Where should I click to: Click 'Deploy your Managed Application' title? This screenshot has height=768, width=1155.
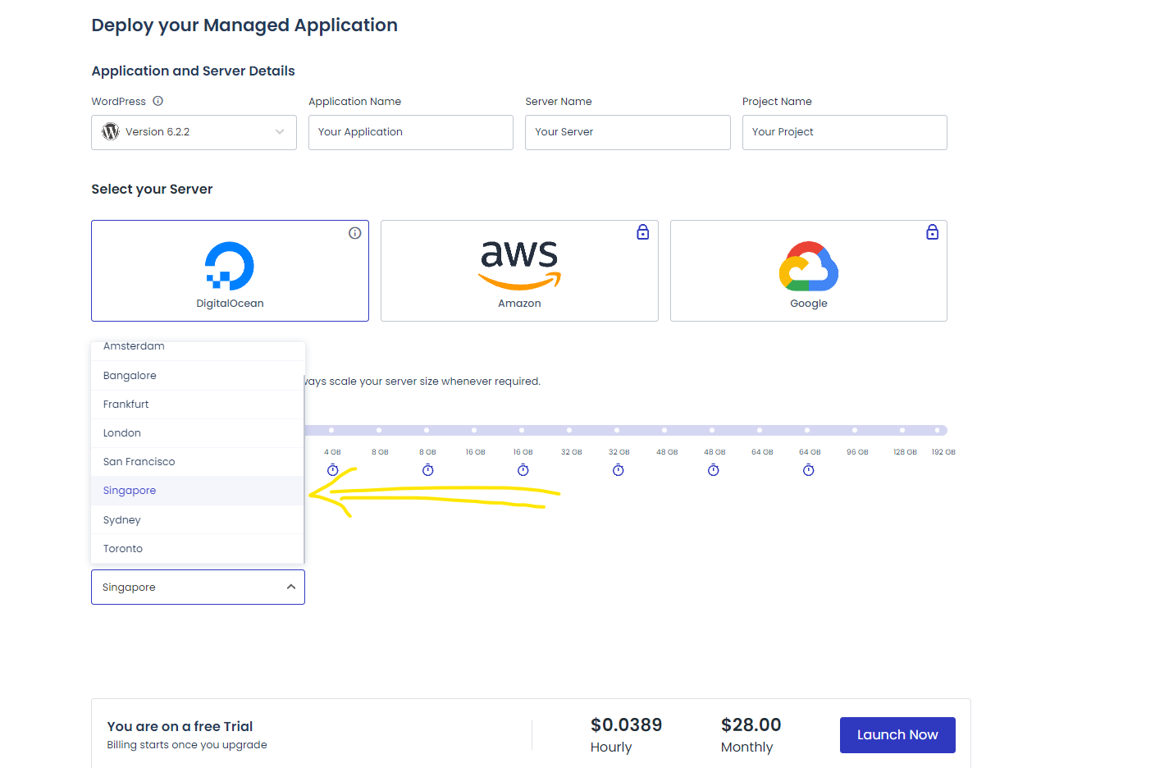tap(244, 25)
